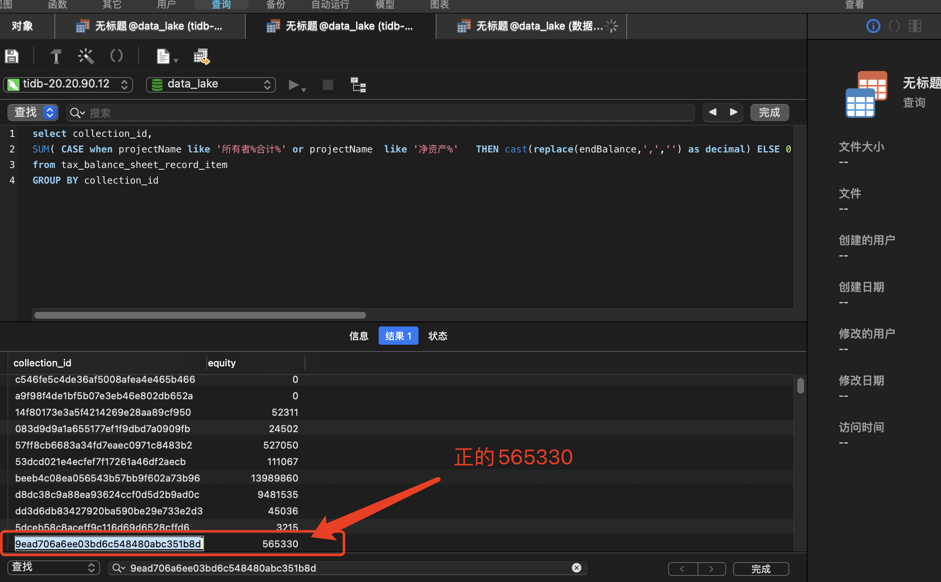Click the Explain query plan icon
The width and height of the screenshot is (941, 582).
358,85
